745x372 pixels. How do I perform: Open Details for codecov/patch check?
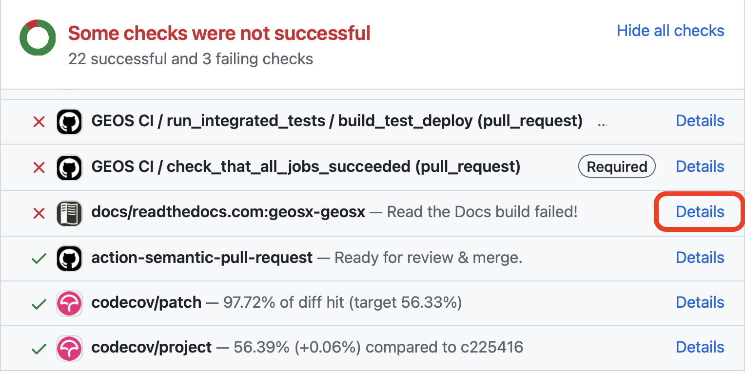[700, 302]
